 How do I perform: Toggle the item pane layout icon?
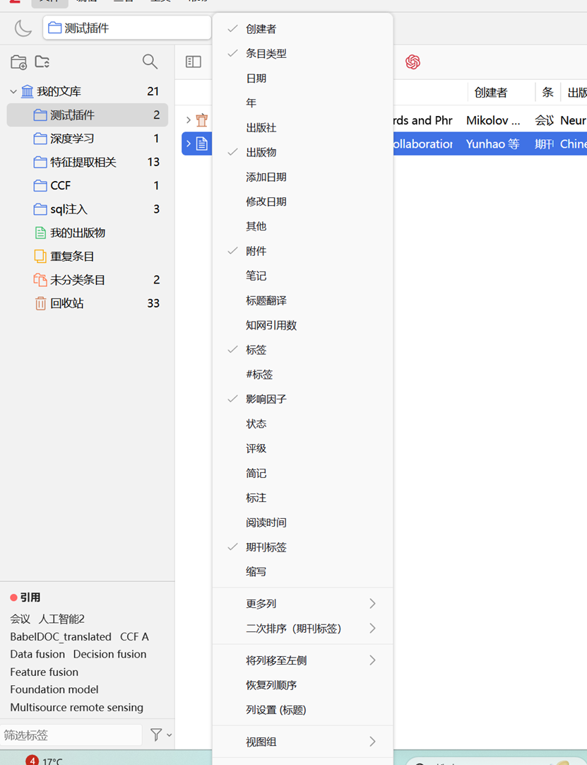point(193,62)
